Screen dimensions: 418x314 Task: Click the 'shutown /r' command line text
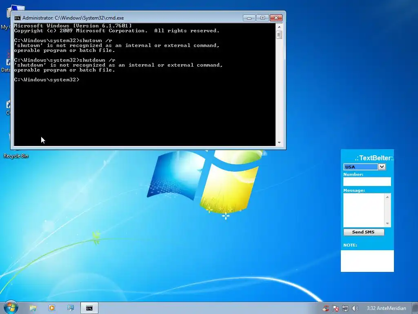(96, 40)
